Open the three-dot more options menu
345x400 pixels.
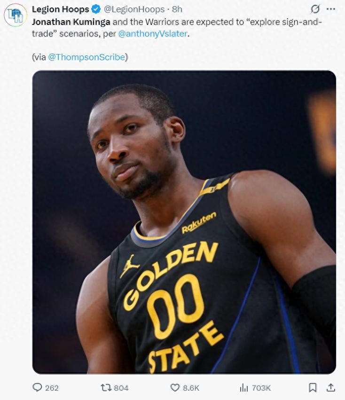tap(331, 9)
